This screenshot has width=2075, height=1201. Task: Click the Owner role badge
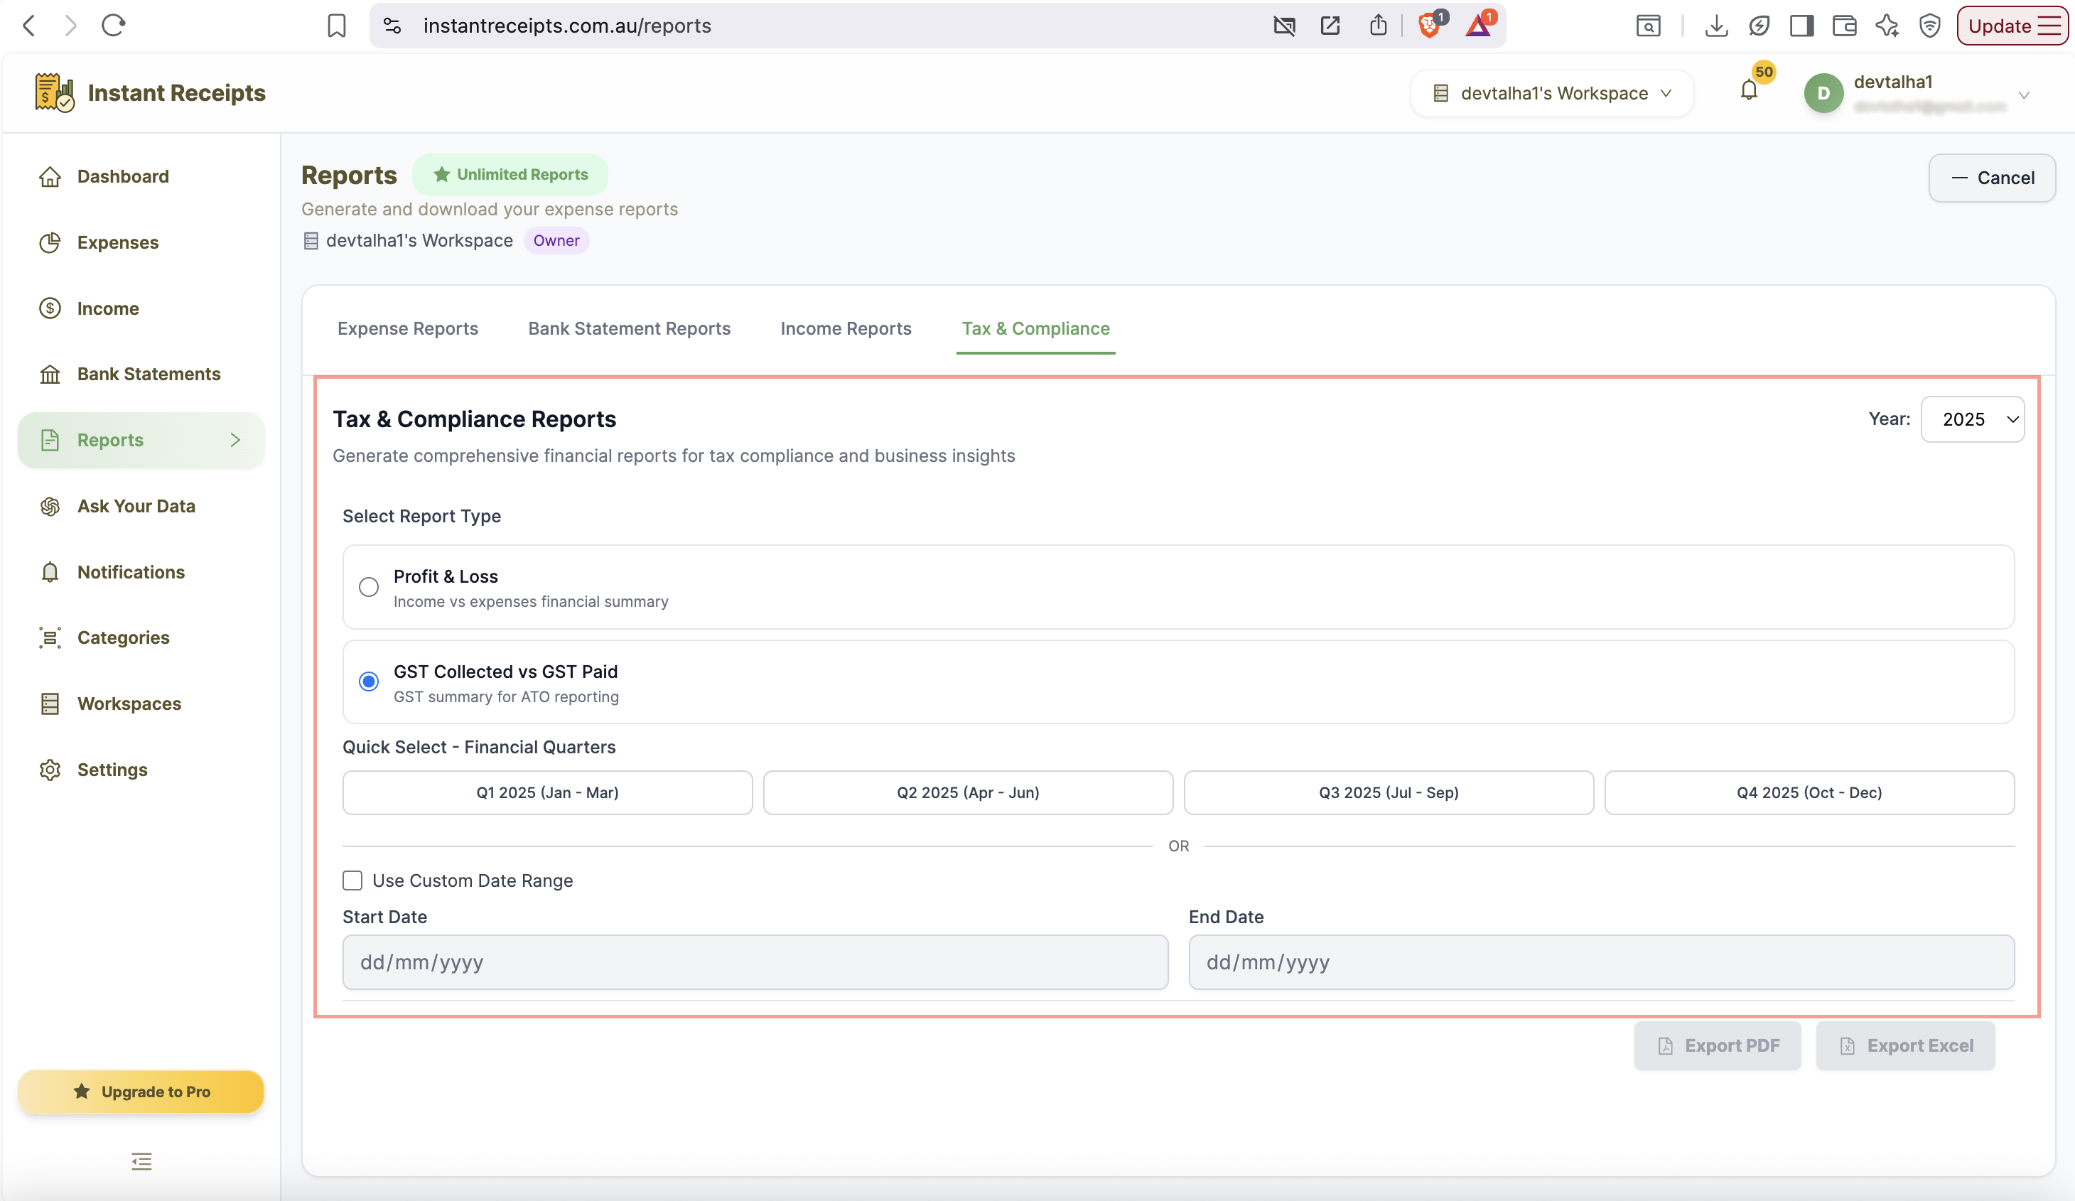556,240
